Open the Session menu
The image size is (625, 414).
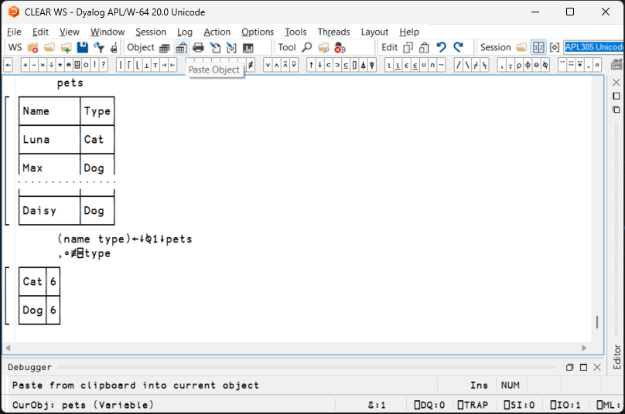[151, 32]
